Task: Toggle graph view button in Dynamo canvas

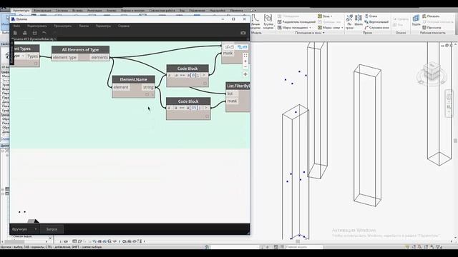Action: pyautogui.click(x=242, y=47)
